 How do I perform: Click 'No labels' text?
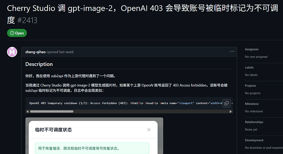(251, 75)
